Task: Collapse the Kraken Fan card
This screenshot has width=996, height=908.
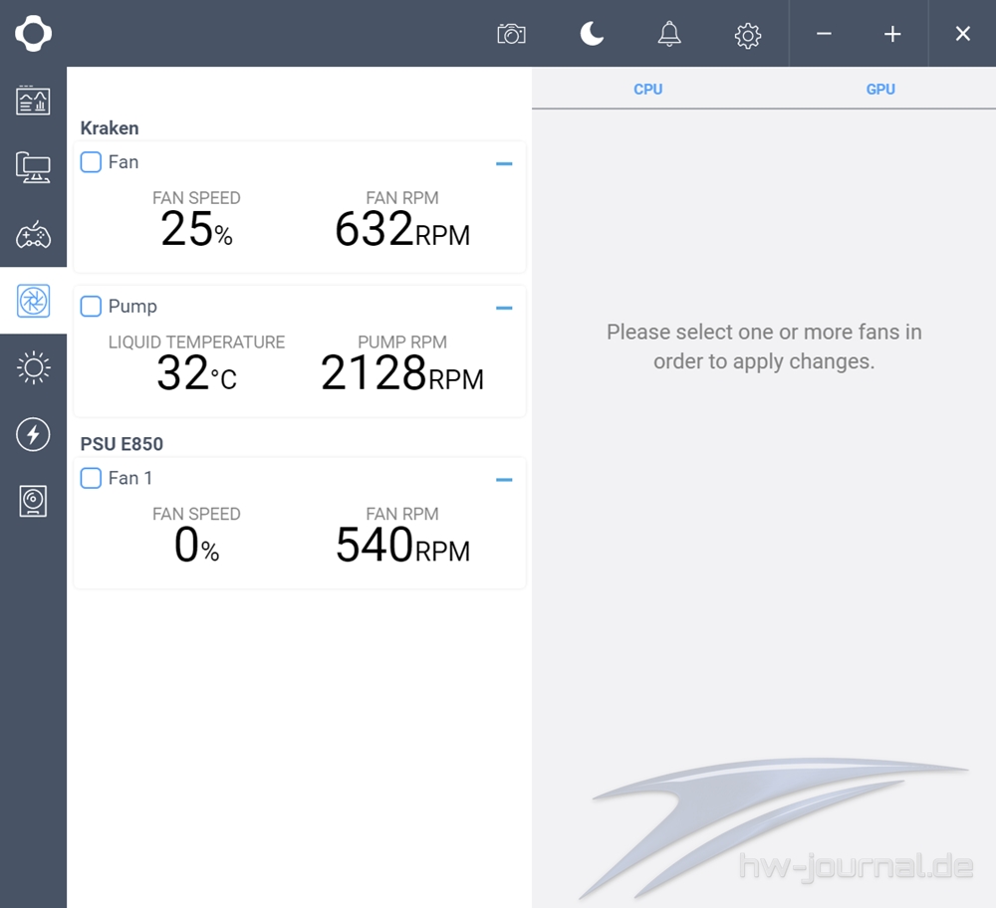Action: (x=504, y=164)
